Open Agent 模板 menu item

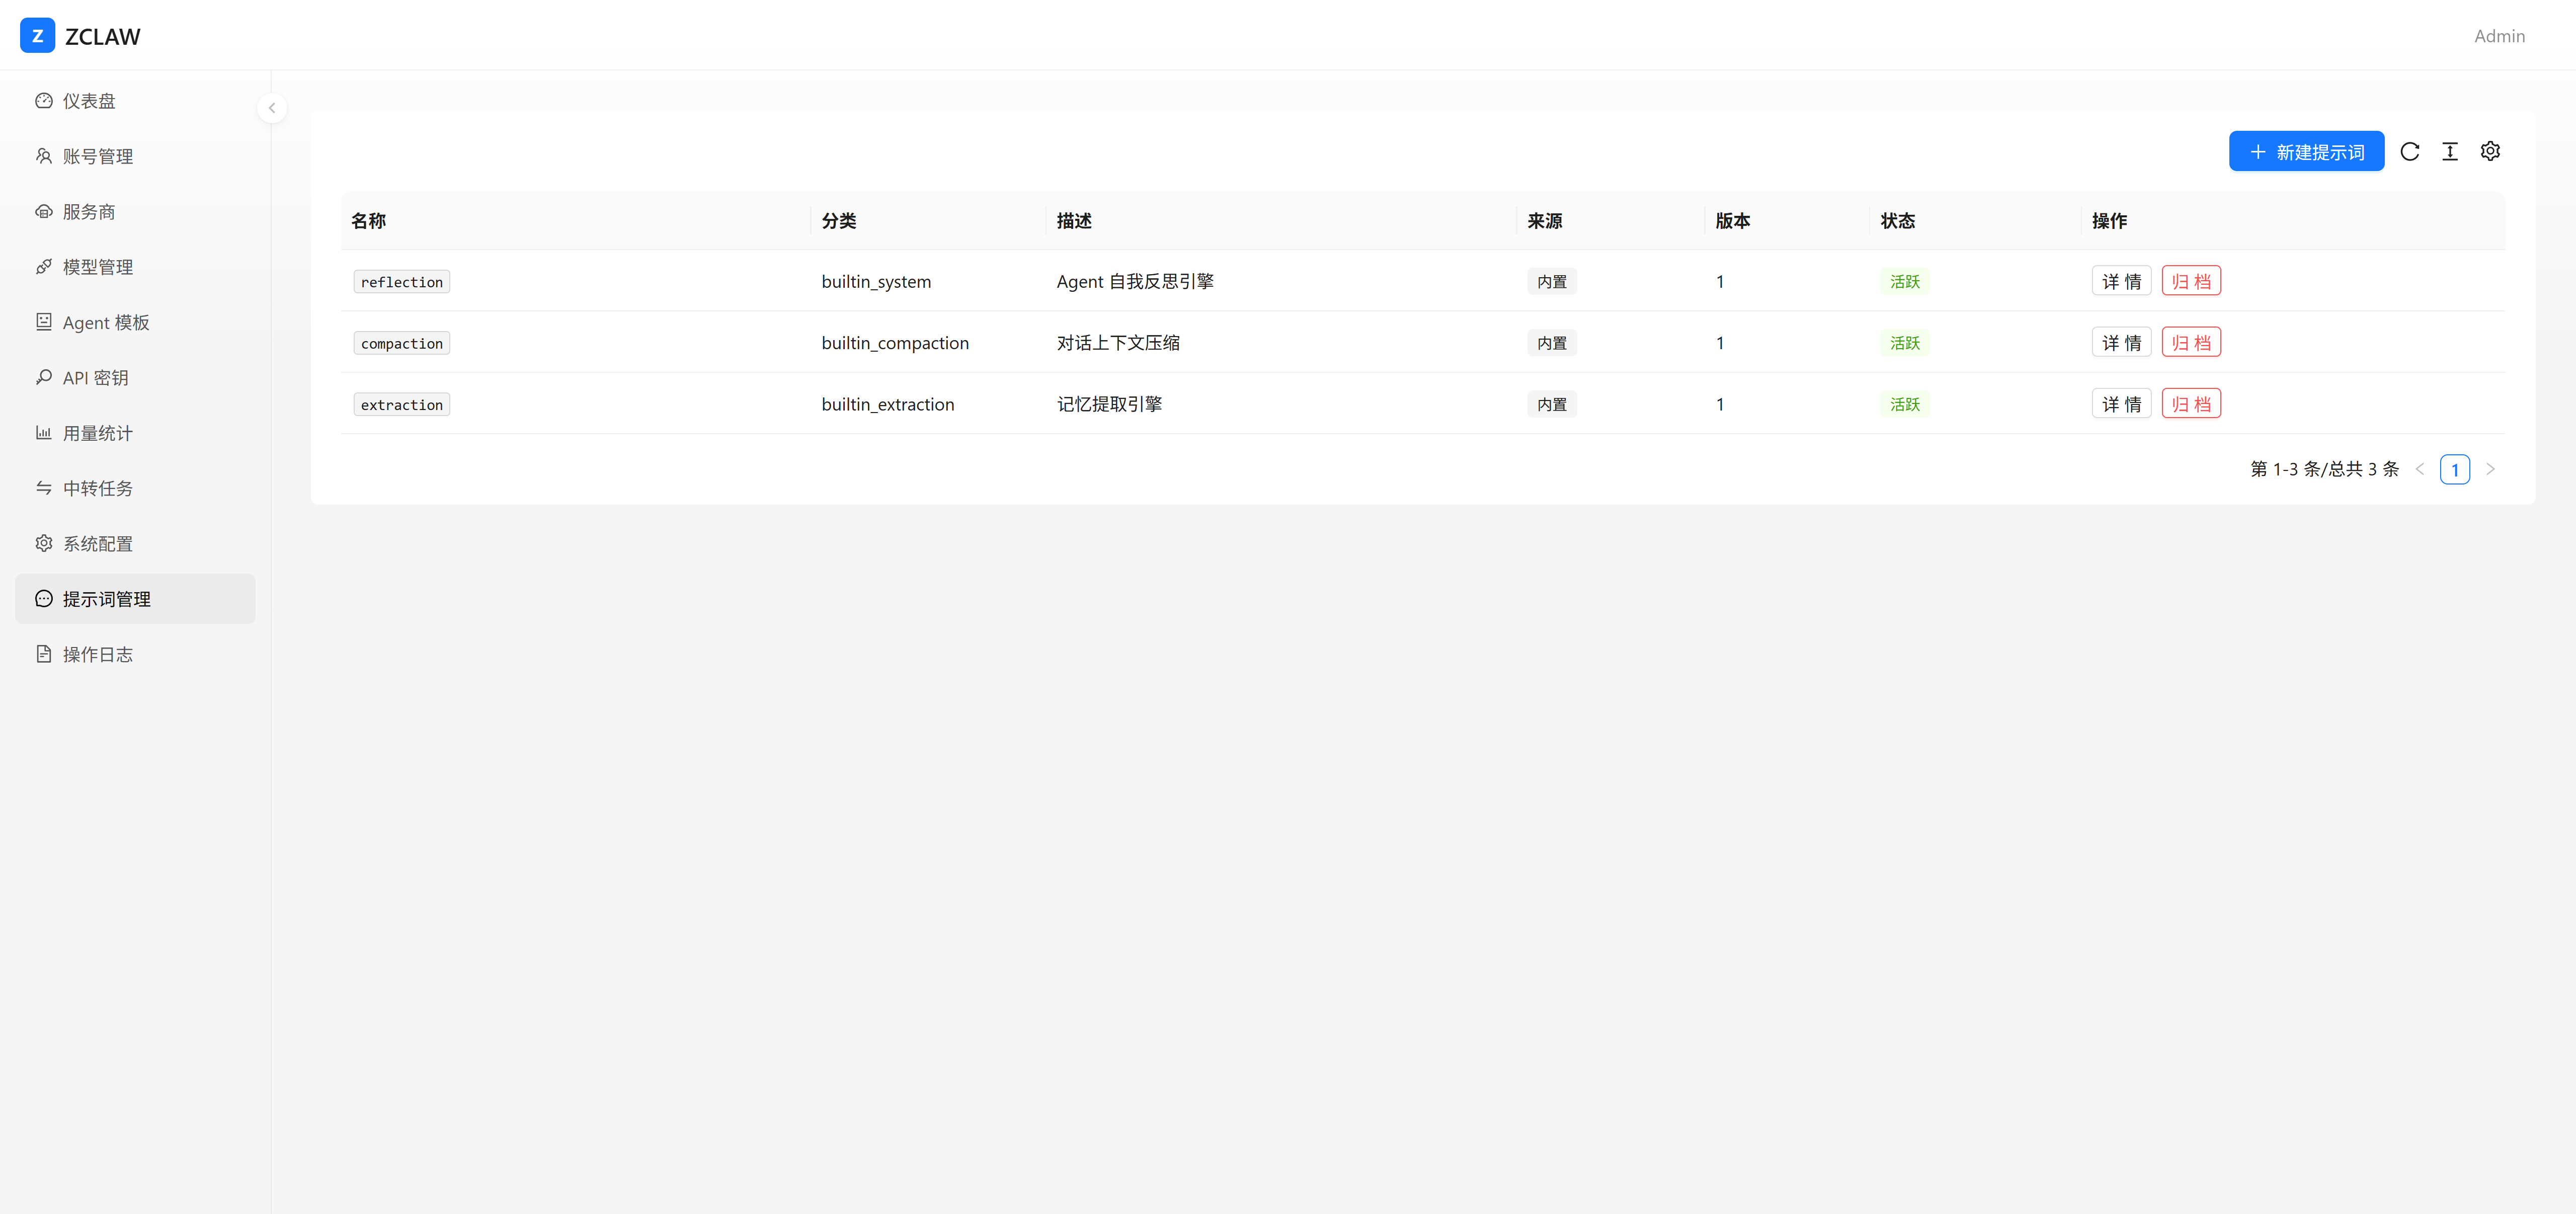[x=105, y=322]
